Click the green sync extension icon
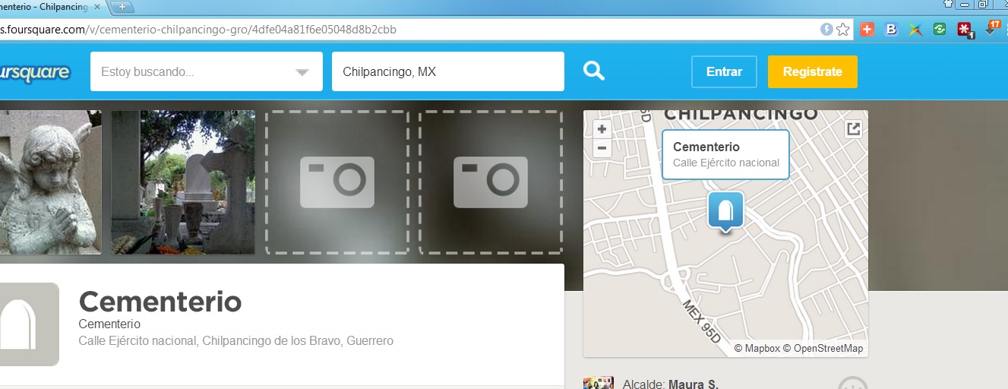The image size is (1008, 389). coord(940,30)
